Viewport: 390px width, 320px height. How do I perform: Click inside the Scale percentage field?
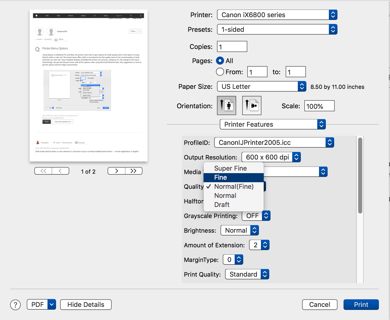click(319, 106)
